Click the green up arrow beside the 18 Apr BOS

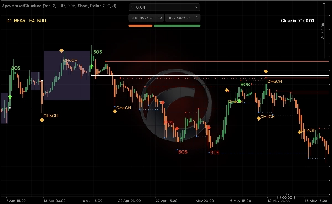click(92, 66)
